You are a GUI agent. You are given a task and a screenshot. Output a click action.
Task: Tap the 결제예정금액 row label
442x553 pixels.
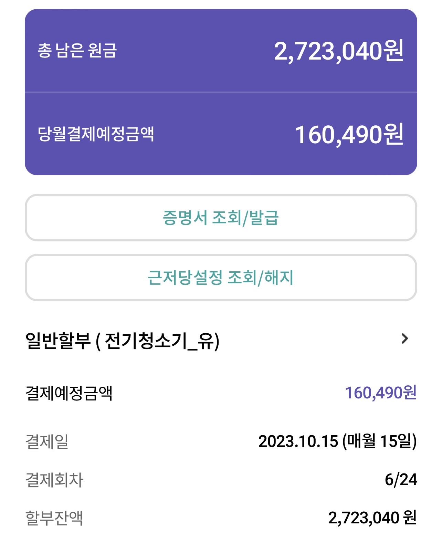[x=69, y=393]
